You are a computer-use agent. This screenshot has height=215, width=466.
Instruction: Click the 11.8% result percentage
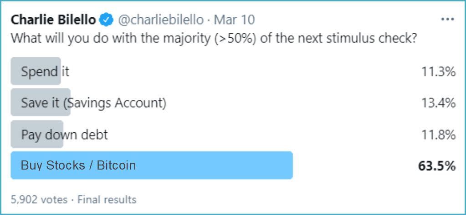point(438,135)
